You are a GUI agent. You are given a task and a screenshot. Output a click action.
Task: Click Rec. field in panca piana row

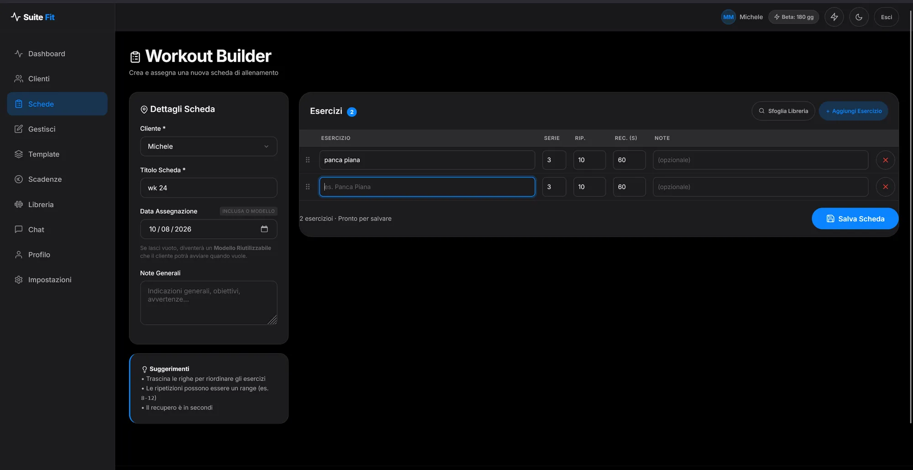pyautogui.click(x=629, y=160)
